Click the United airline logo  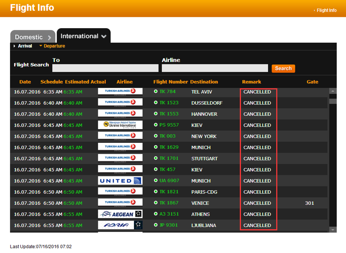[x=120, y=181]
